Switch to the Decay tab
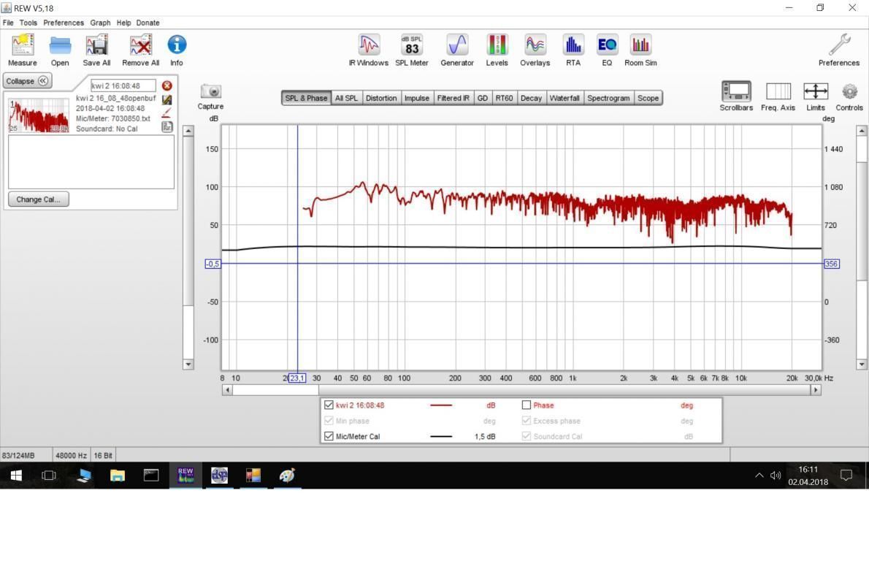The width and height of the screenshot is (869, 561). point(531,98)
